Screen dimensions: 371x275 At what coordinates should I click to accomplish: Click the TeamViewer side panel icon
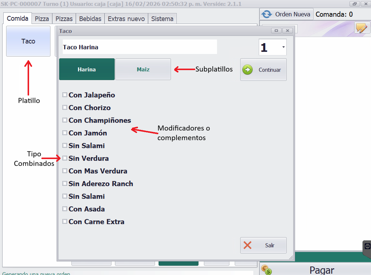(x=367, y=246)
